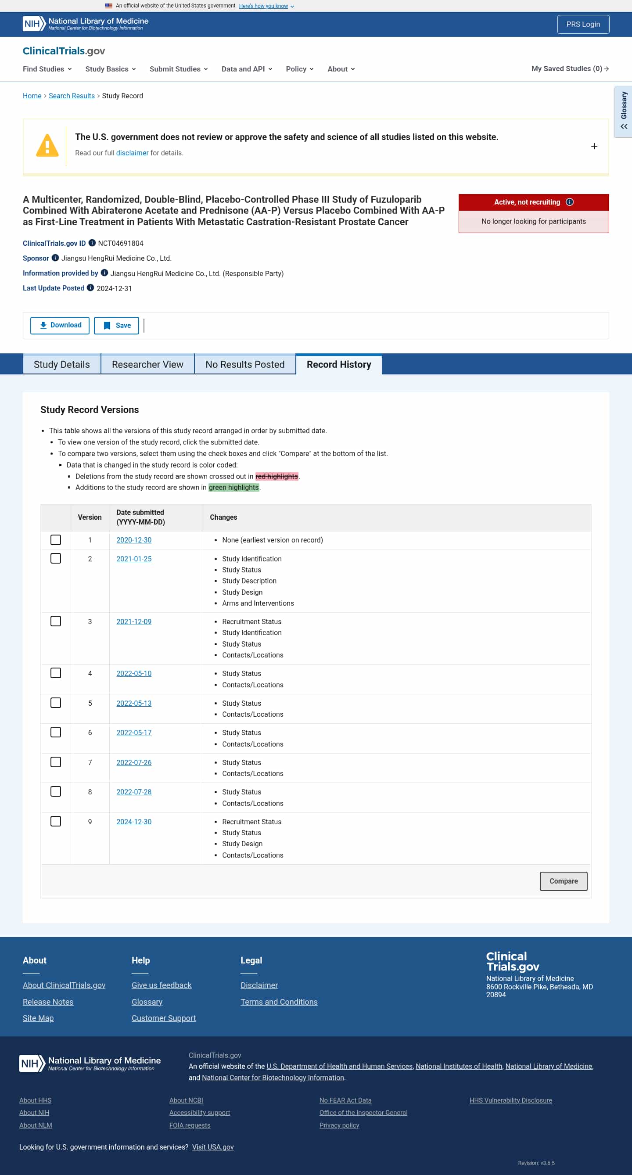Click info icon next to ClinicalTrials.gov ID
This screenshot has width=632, height=1175.
pos(92,243)
